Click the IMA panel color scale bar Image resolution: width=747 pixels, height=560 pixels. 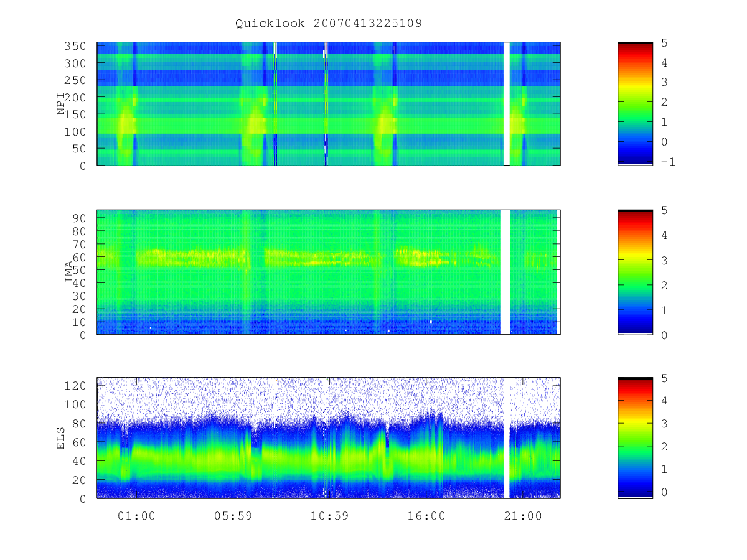point(635,272)
